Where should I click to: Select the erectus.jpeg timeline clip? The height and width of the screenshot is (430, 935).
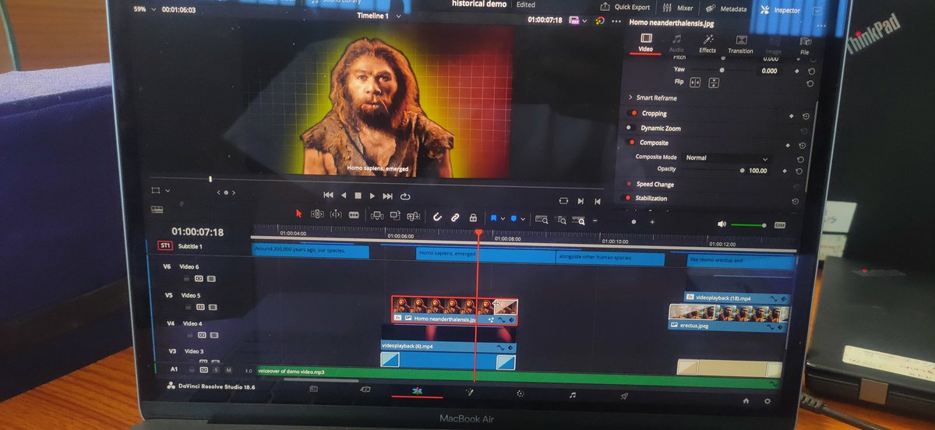pos(729,318)
